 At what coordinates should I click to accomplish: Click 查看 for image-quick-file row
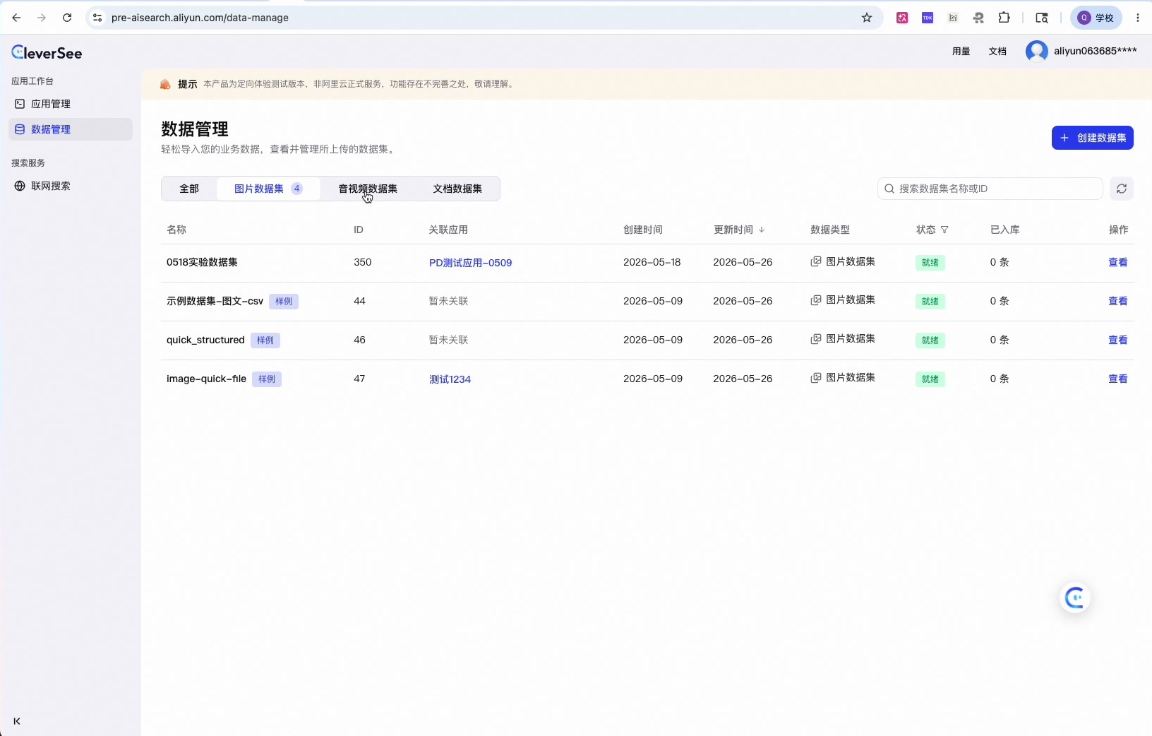click(1117, 379)
